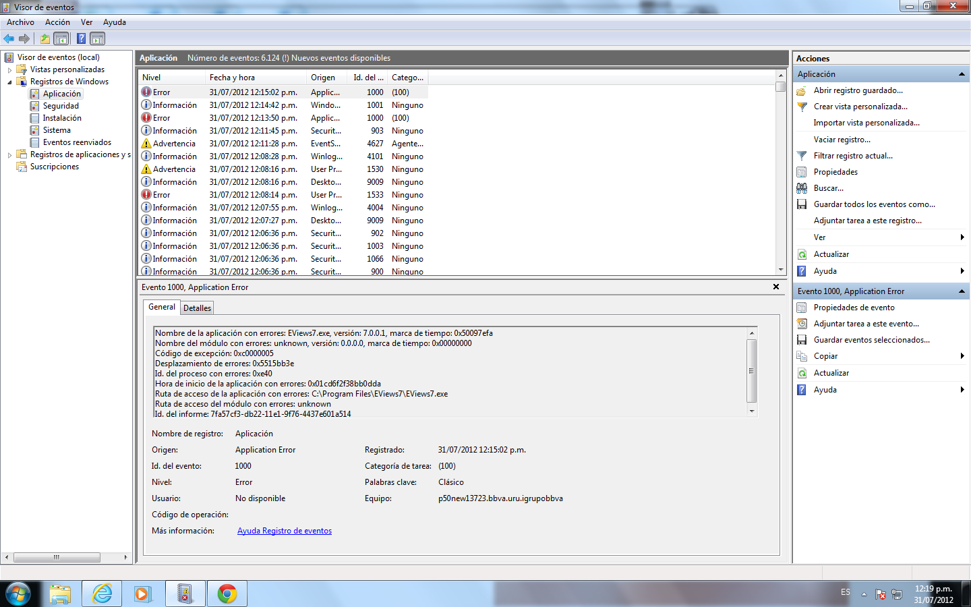Open the Ayuda Registro de eventos link
971x607 pixels.
coord(284,531)
